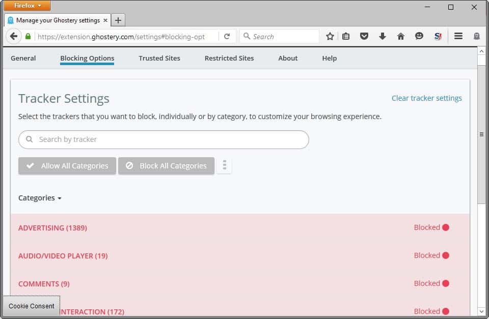489x319 pixels.
Task: Open the About tab
Action: tap(288, 59)
